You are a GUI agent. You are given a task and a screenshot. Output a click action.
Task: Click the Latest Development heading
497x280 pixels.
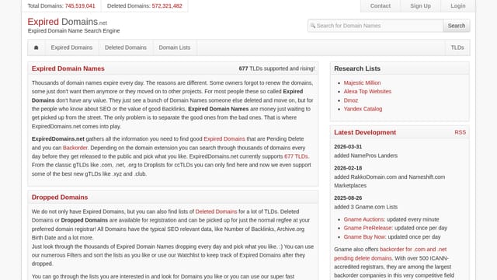tap(365, 132)
